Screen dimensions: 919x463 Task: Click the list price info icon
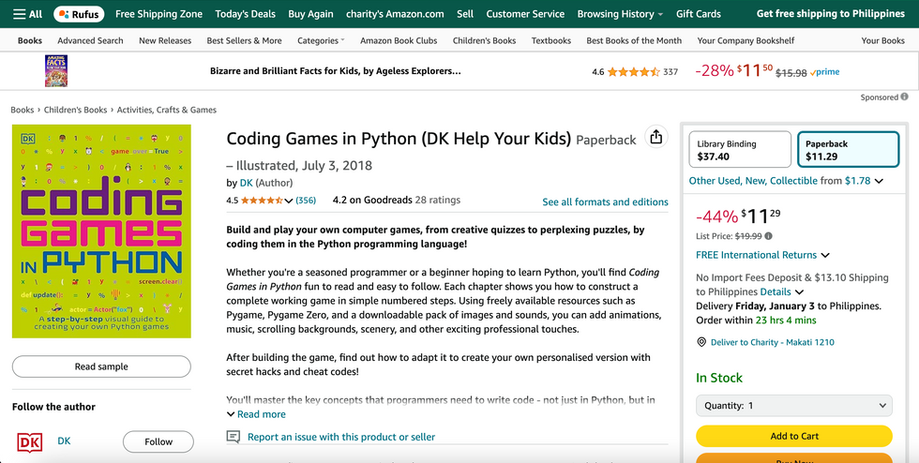click(x=769, y=236)
